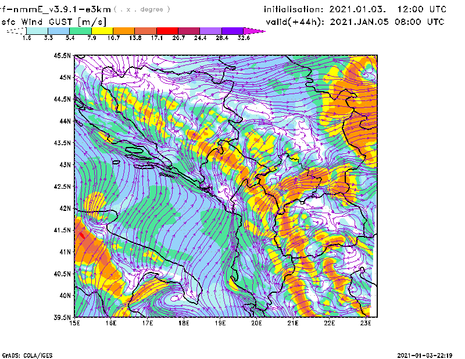Viewport: 465px width, 359px height.
Task: Click the 'valid(+44h): 2021.JAN.05 08:00 UTC' line
Action: (x=355, y=22)
